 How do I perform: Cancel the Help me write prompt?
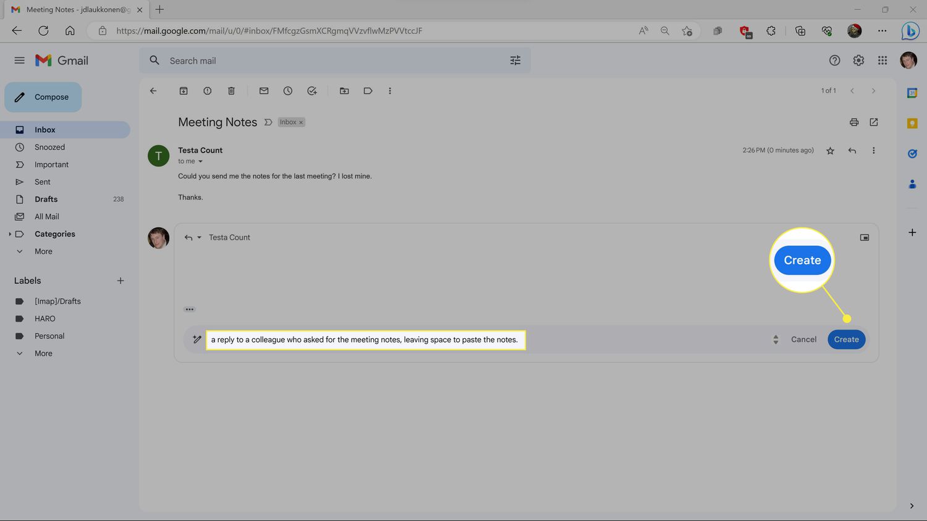[803, 340]
